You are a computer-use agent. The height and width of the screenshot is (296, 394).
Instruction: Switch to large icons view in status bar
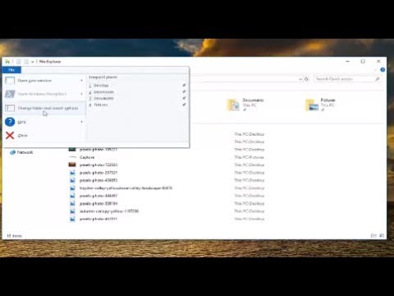pos(382,235)
